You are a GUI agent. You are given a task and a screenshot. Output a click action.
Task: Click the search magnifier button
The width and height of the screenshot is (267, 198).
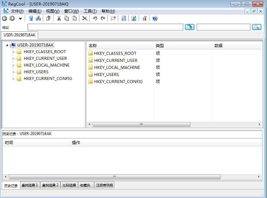(257, 27)
